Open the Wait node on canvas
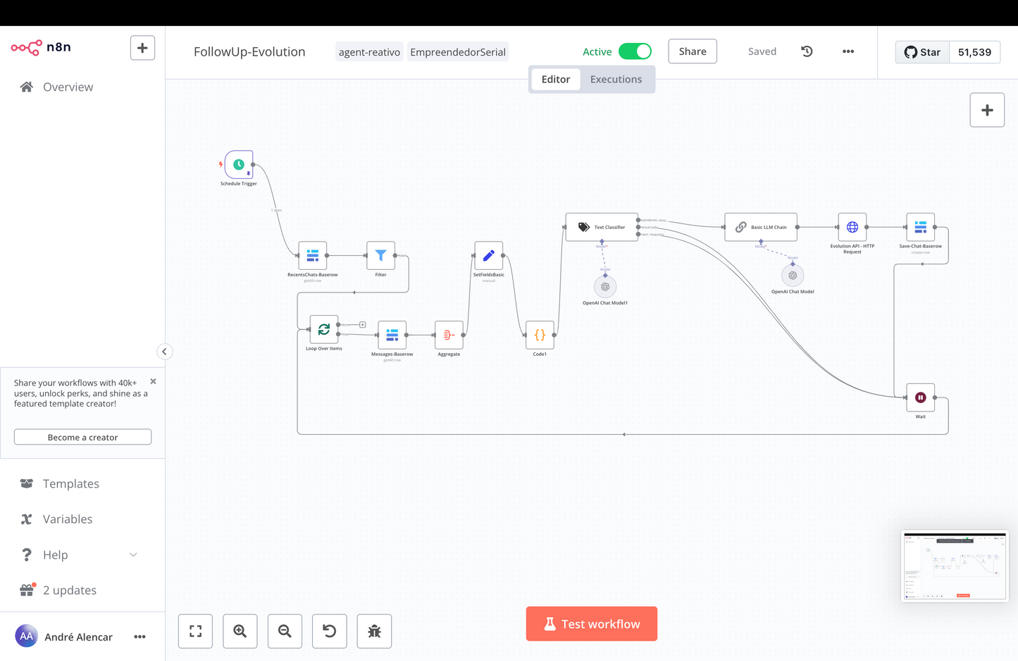This screenshot has width=1018, height=661. 920,397
